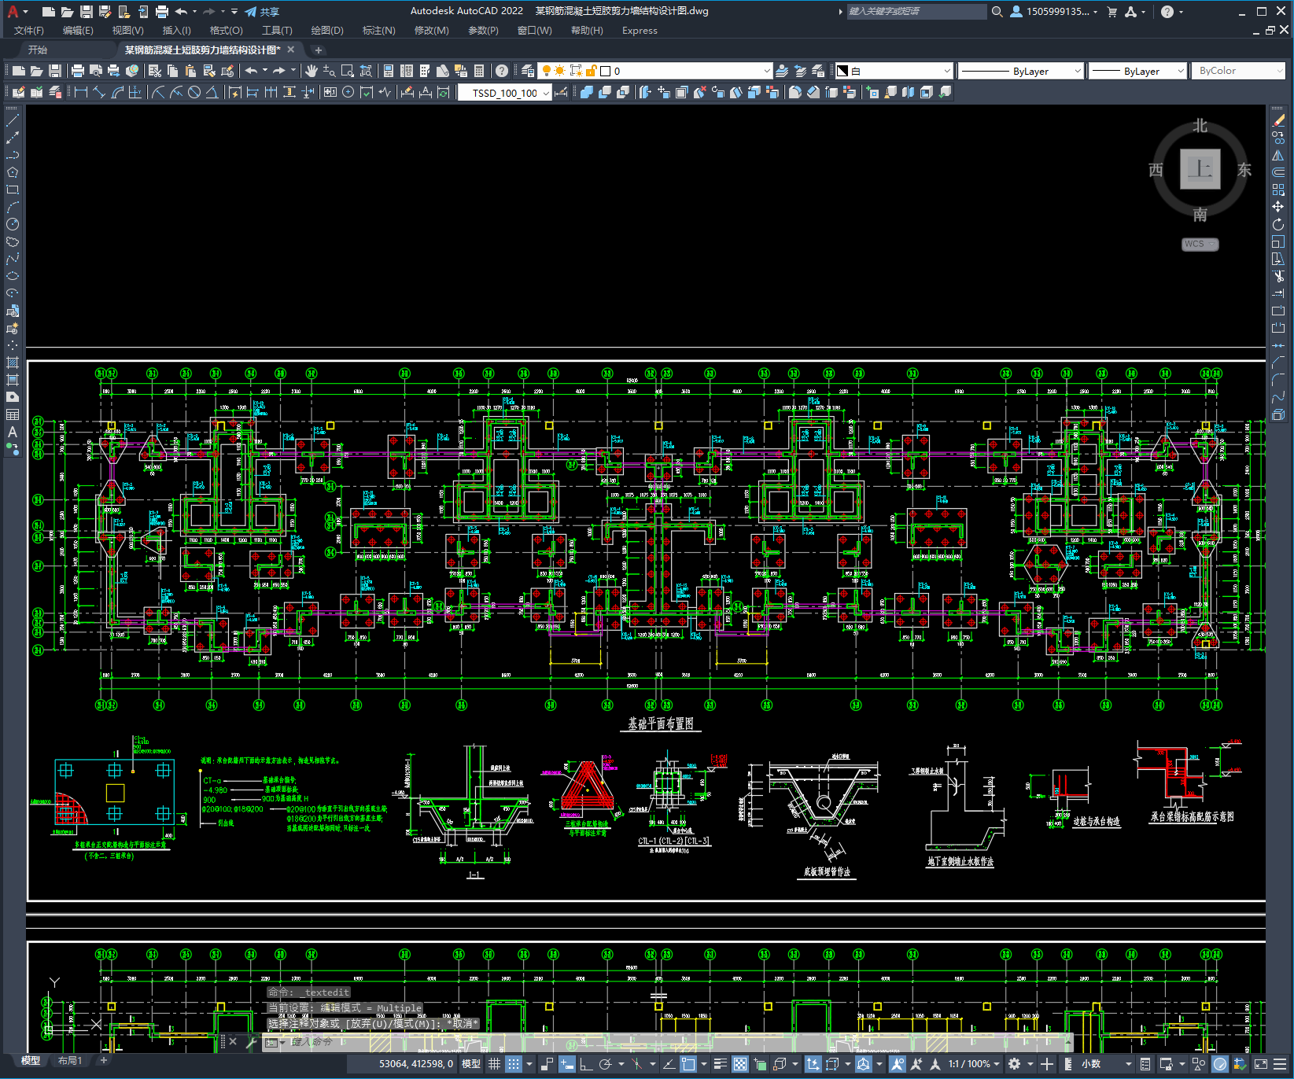The width and height of the screenshot is (1294, 1079).
Task: Switch to the 开始 tab
Action: [38, 50]
